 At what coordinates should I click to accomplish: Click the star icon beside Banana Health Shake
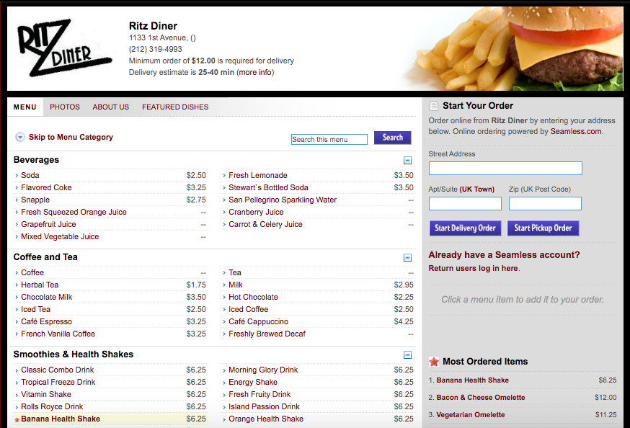click(17, 419)
